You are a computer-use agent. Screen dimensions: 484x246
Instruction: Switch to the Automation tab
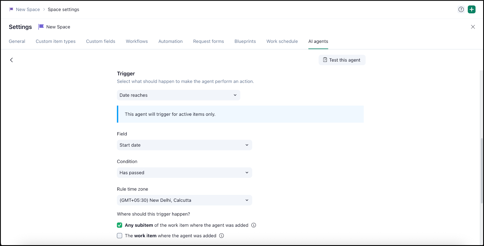170,41
